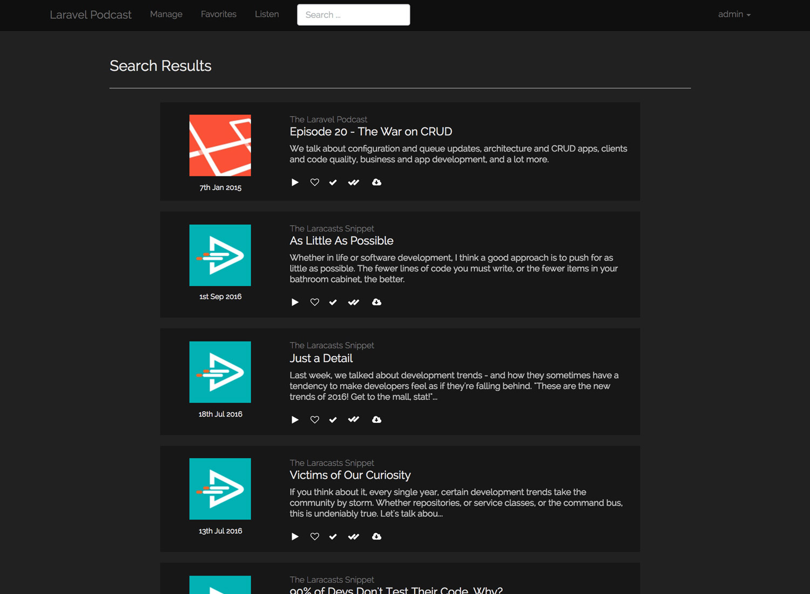Single check icon on As Little As Possible
Viewport: 810px width, 594px height.
(x=333, y=302)
